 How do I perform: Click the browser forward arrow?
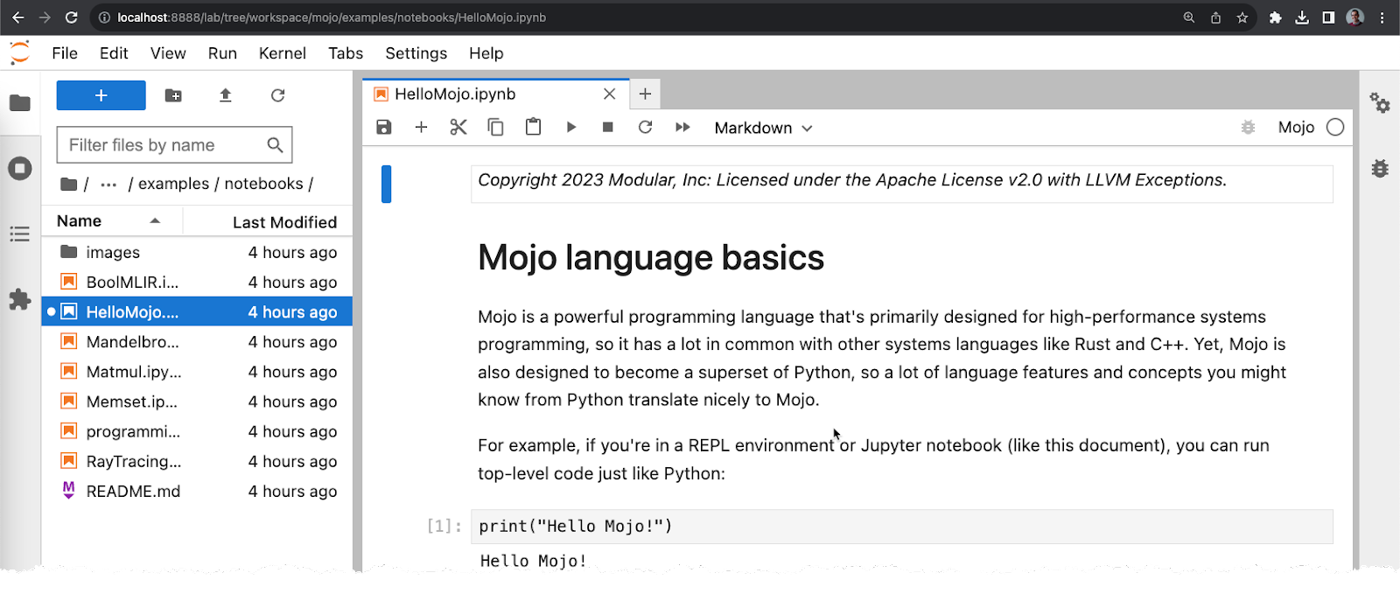(x=45, y=17)
